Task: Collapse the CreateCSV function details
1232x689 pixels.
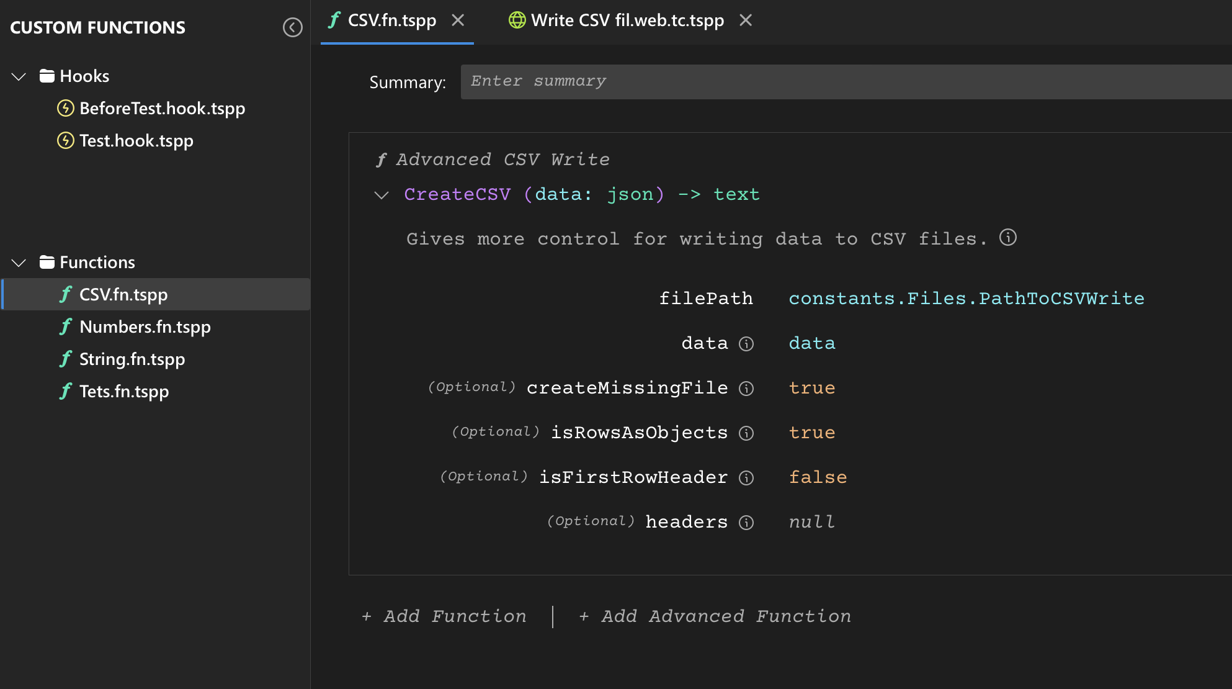Action: pyautogui.click(x=380, y=194)
